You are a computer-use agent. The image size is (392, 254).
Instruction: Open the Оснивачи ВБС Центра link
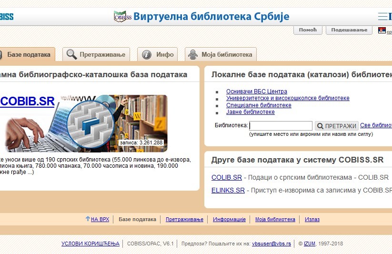(256, 91)
